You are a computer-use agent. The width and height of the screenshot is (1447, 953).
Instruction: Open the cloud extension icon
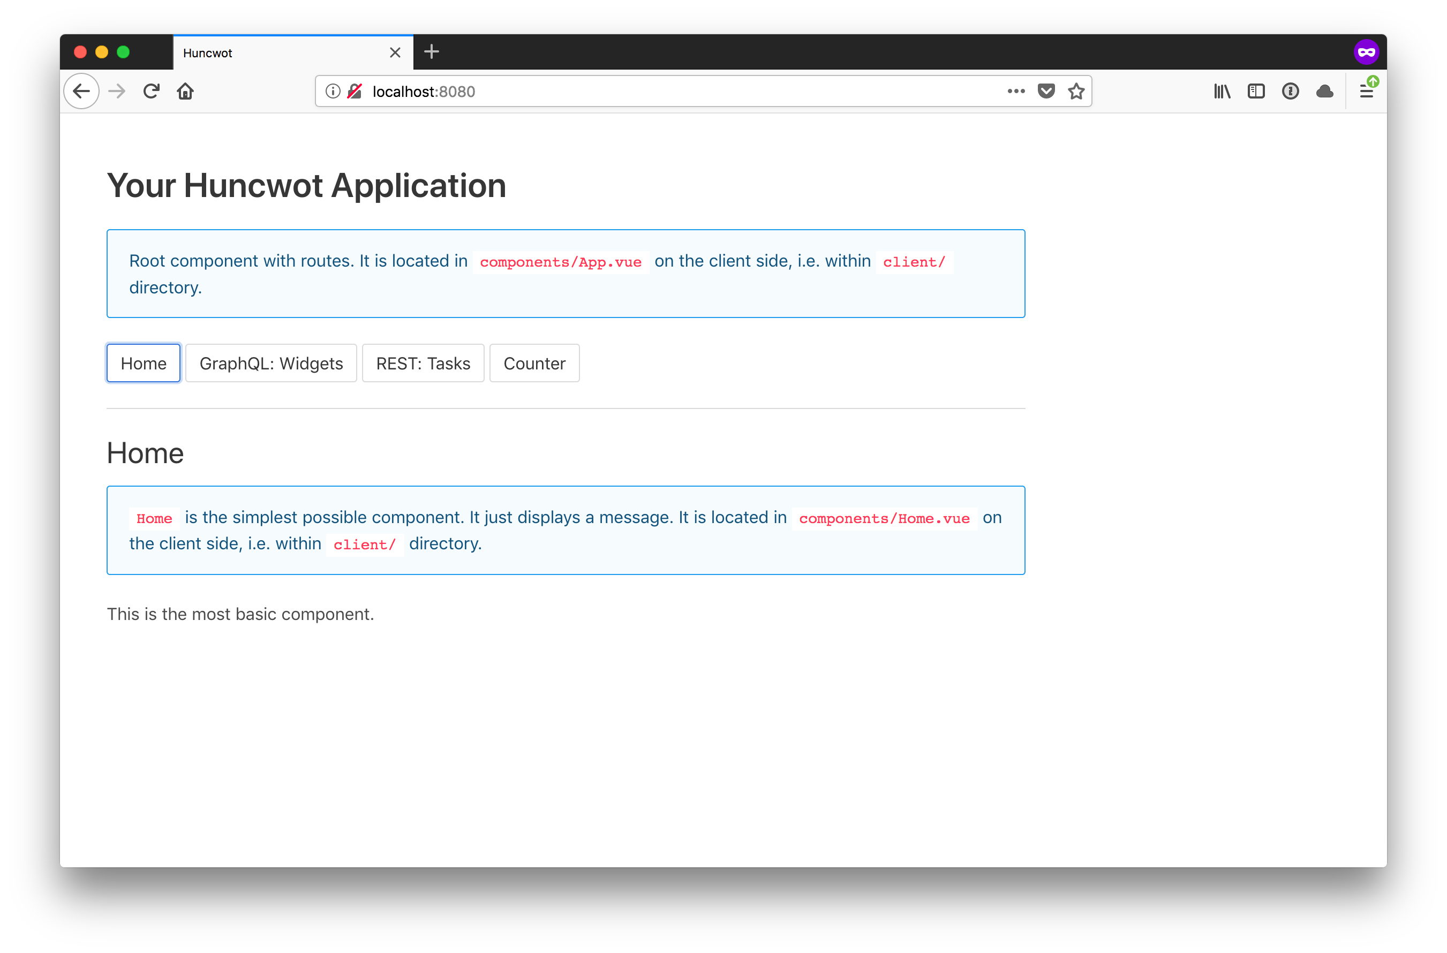pos(1324,91)
